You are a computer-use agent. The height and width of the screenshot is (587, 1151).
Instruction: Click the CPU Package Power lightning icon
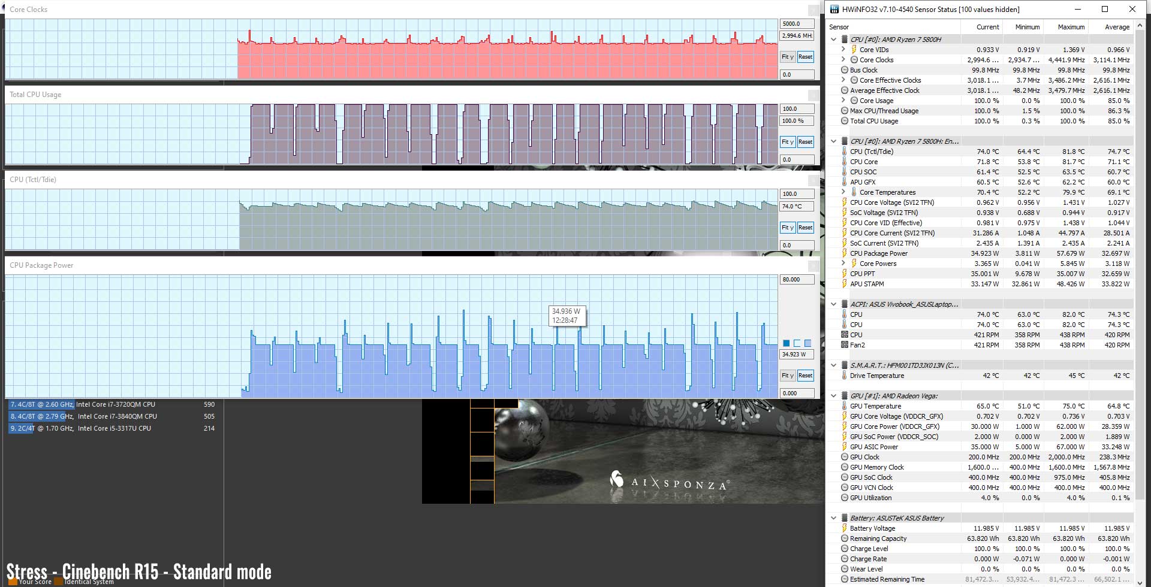(845, 253)
